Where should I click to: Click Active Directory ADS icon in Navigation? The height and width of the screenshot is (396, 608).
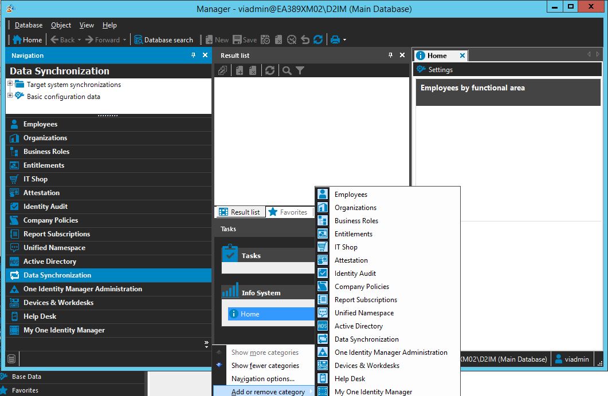click(14, 262)
